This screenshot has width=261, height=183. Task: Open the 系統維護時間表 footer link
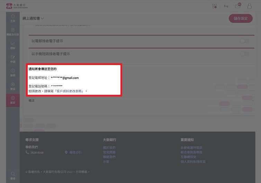(x=191, y=148)
